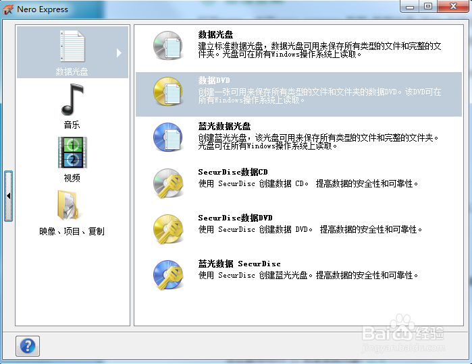Click description text starting 建立标准数据光盘
Viewport: 472px width, 364px height.
319,50
